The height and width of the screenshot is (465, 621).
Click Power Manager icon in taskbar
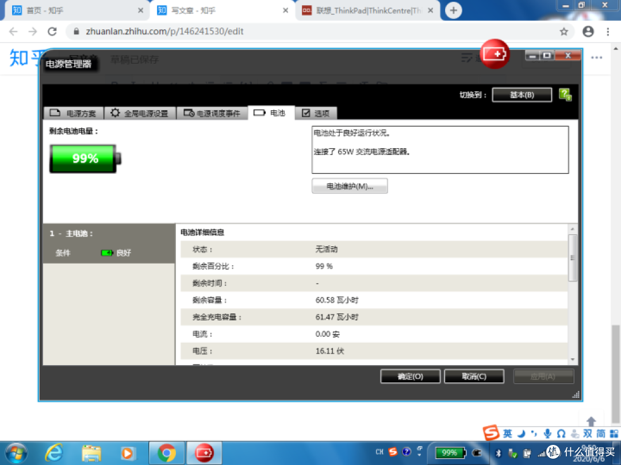[204, 453]
